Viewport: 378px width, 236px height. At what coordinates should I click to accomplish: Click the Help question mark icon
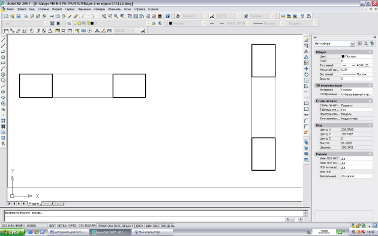[167, 16]
